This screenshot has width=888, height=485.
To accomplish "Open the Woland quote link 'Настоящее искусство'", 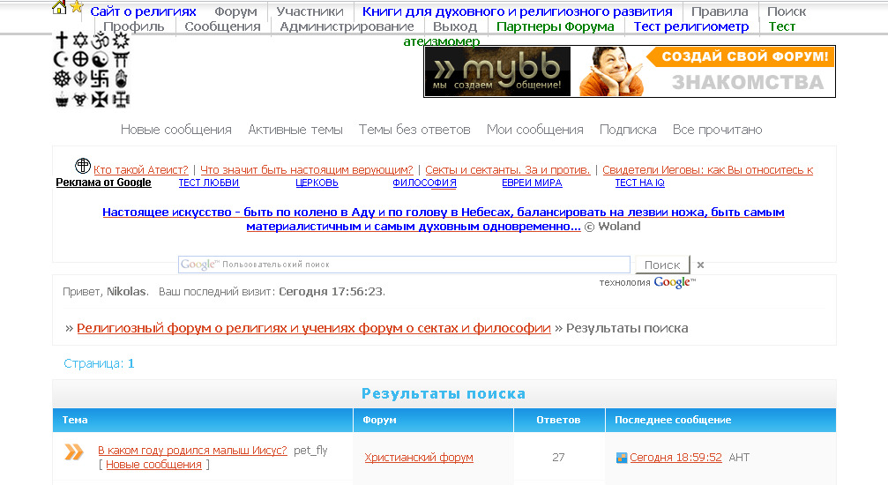I will (444, 219).
